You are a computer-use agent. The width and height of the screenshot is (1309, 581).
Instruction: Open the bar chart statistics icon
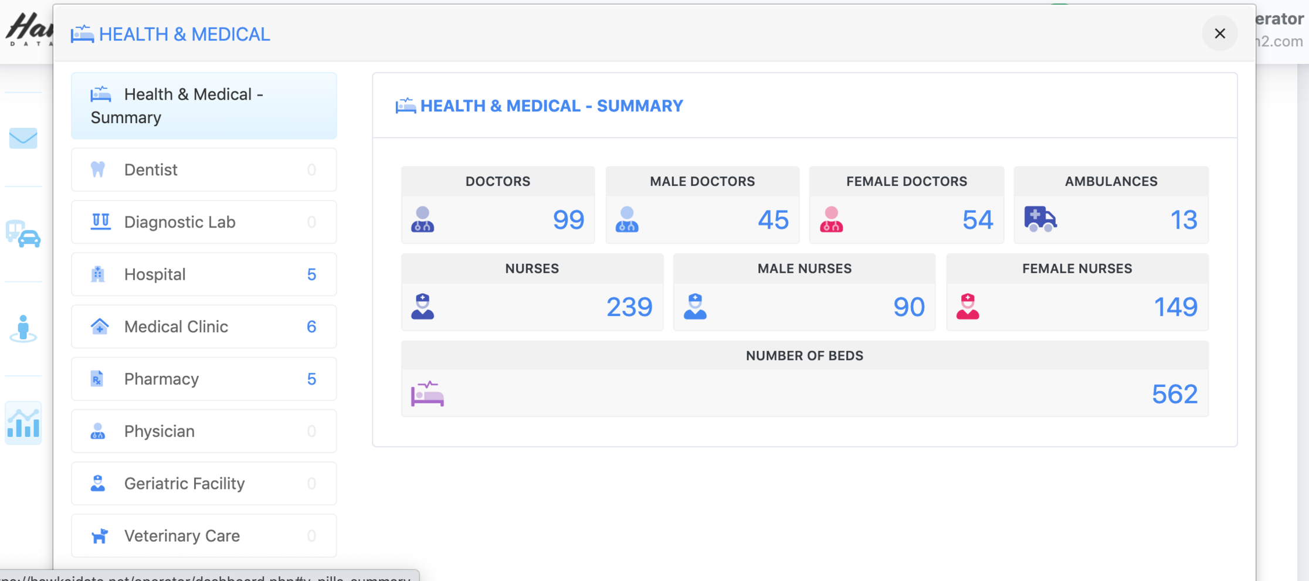click(23, 423)
